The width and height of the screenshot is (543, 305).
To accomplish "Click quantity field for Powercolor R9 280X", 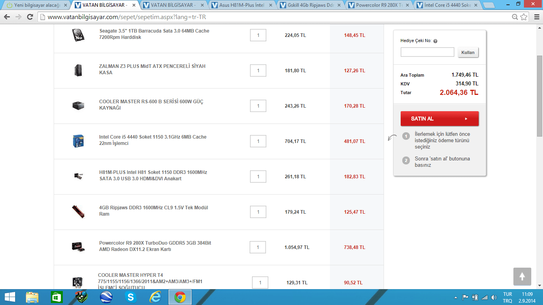I will (258, 247).
